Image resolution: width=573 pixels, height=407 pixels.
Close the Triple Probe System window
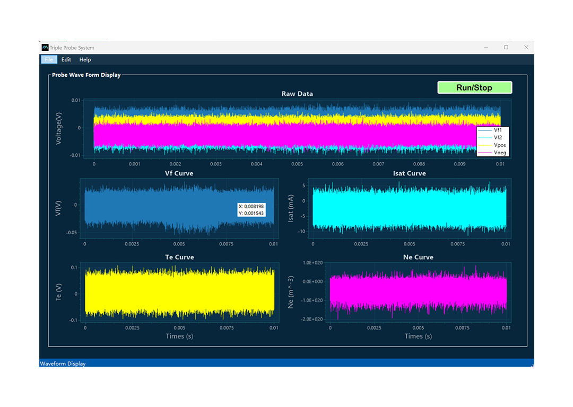pyautogui.click(x=526, y=48)
